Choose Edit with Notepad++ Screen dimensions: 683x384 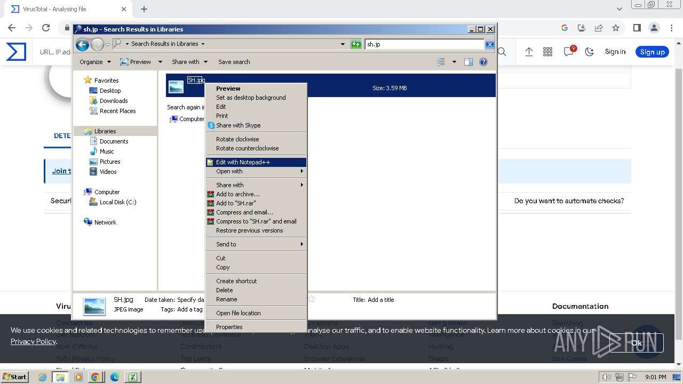(256, 162)
